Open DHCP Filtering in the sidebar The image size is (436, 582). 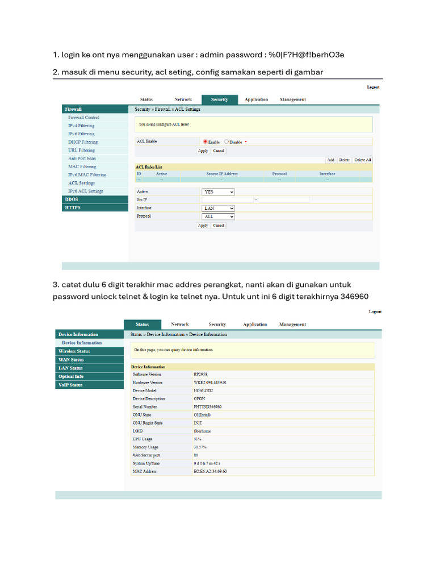[x=83, y=142]
